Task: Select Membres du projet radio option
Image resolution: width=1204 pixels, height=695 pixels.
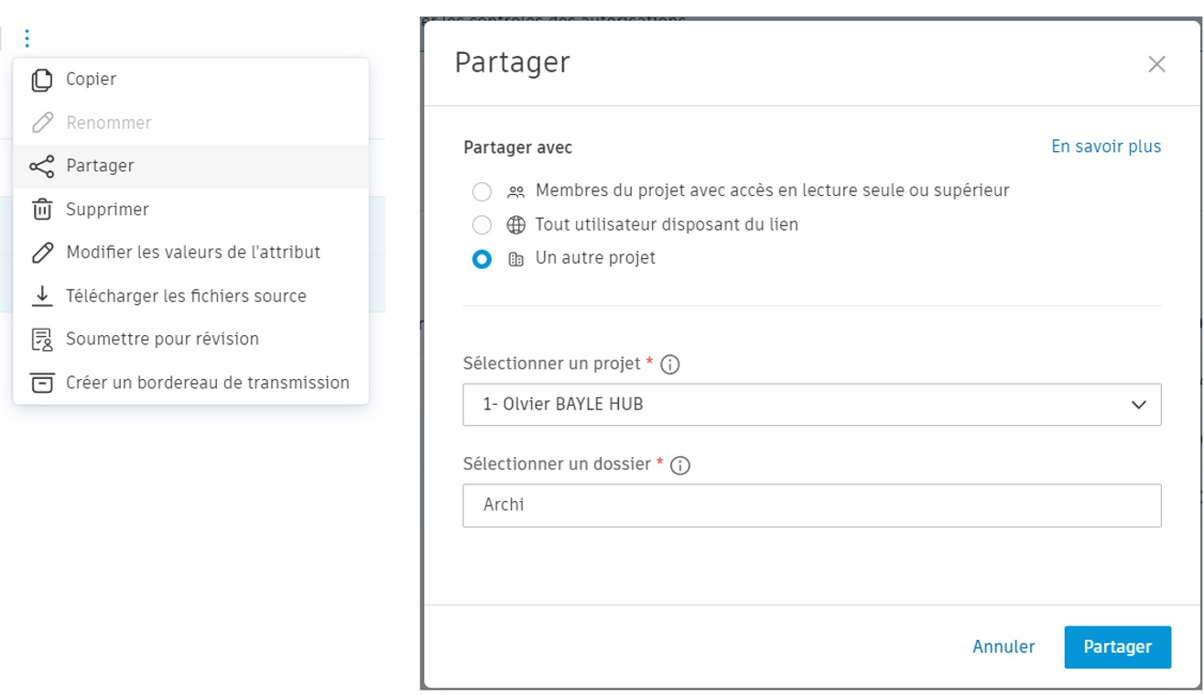Action: point(482,191)
